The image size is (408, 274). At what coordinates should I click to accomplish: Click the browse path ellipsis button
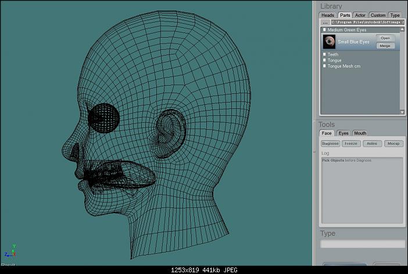[325, 23]
